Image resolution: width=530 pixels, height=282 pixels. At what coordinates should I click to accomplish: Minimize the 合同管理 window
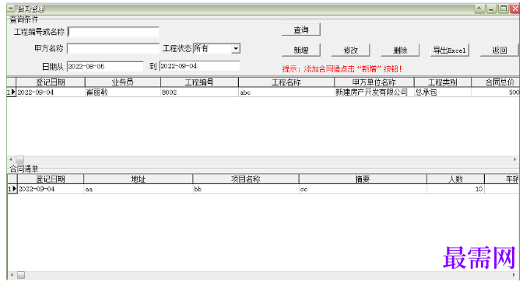pos(491,9)
